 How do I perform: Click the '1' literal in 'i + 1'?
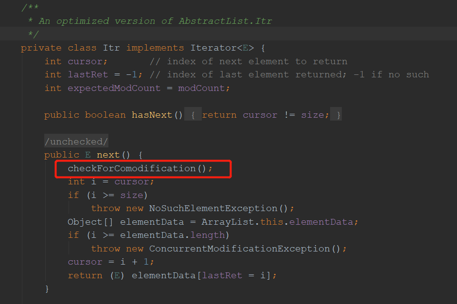coord(146,262)
